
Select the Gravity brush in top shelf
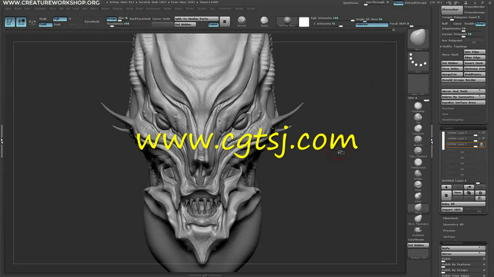pos(241,22)
